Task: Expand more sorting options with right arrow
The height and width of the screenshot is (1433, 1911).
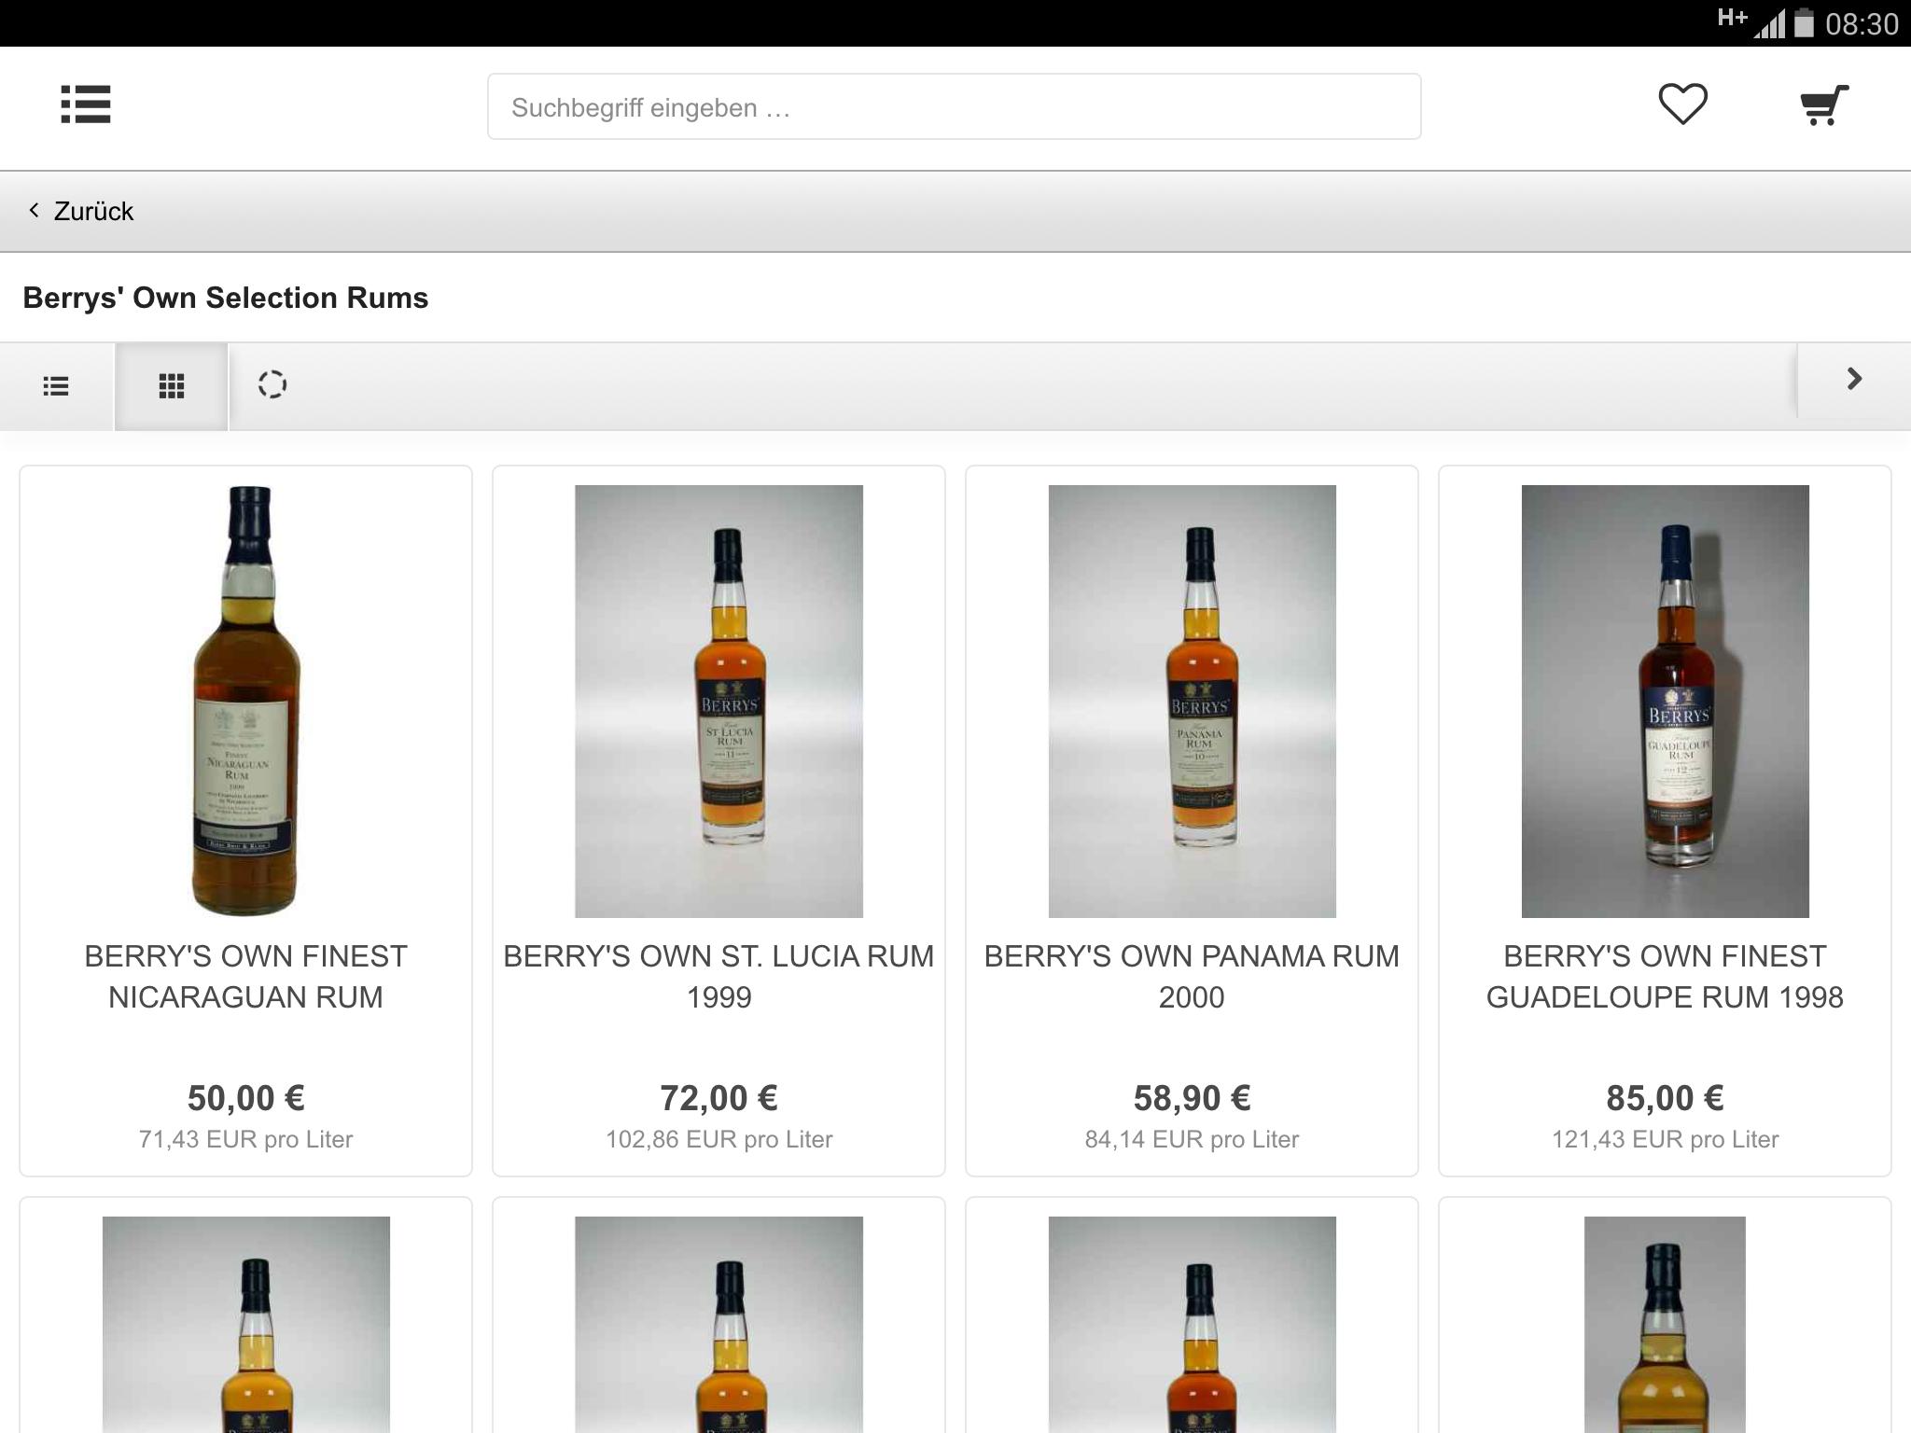Action: [x=1853, y=380]
